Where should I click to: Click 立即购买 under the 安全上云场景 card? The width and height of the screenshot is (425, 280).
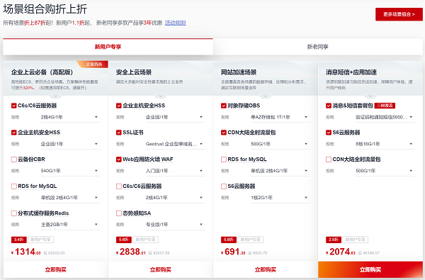(x=161, y=269)
